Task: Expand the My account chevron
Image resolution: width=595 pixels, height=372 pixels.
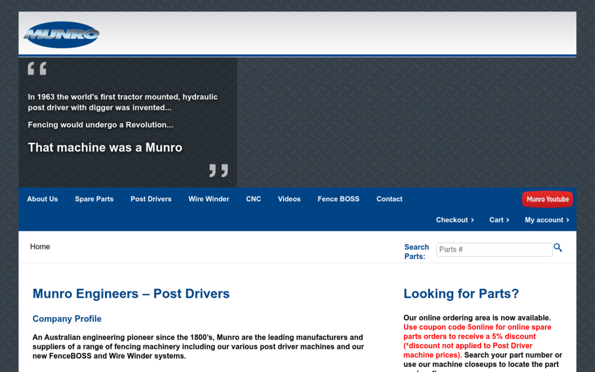Action: (x=567, y=220)
